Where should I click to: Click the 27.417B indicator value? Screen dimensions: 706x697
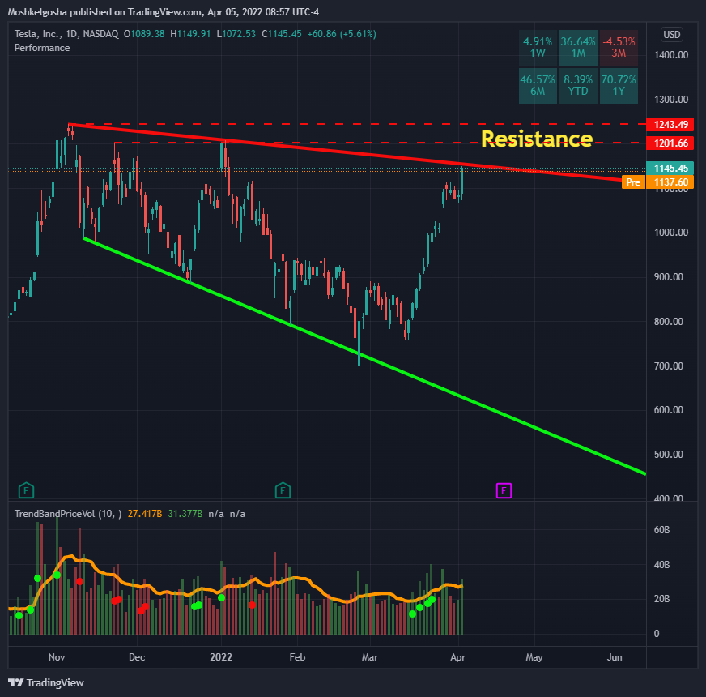coord(145,514)
